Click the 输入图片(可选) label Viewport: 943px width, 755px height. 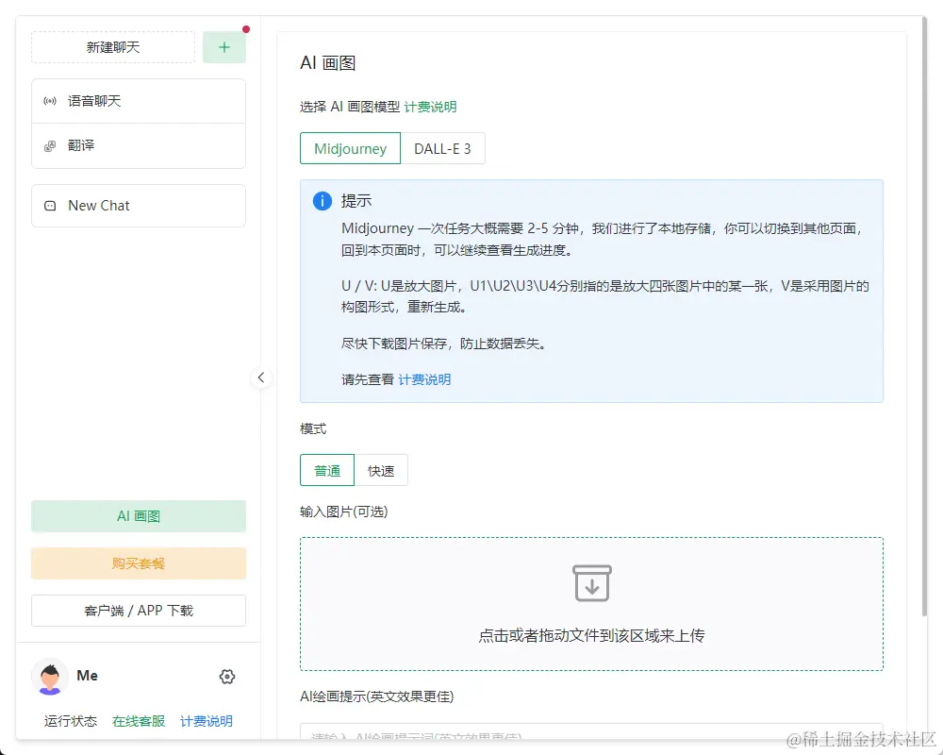pos(344,512)
